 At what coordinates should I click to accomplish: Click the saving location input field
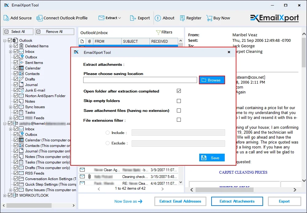point(140,80)
